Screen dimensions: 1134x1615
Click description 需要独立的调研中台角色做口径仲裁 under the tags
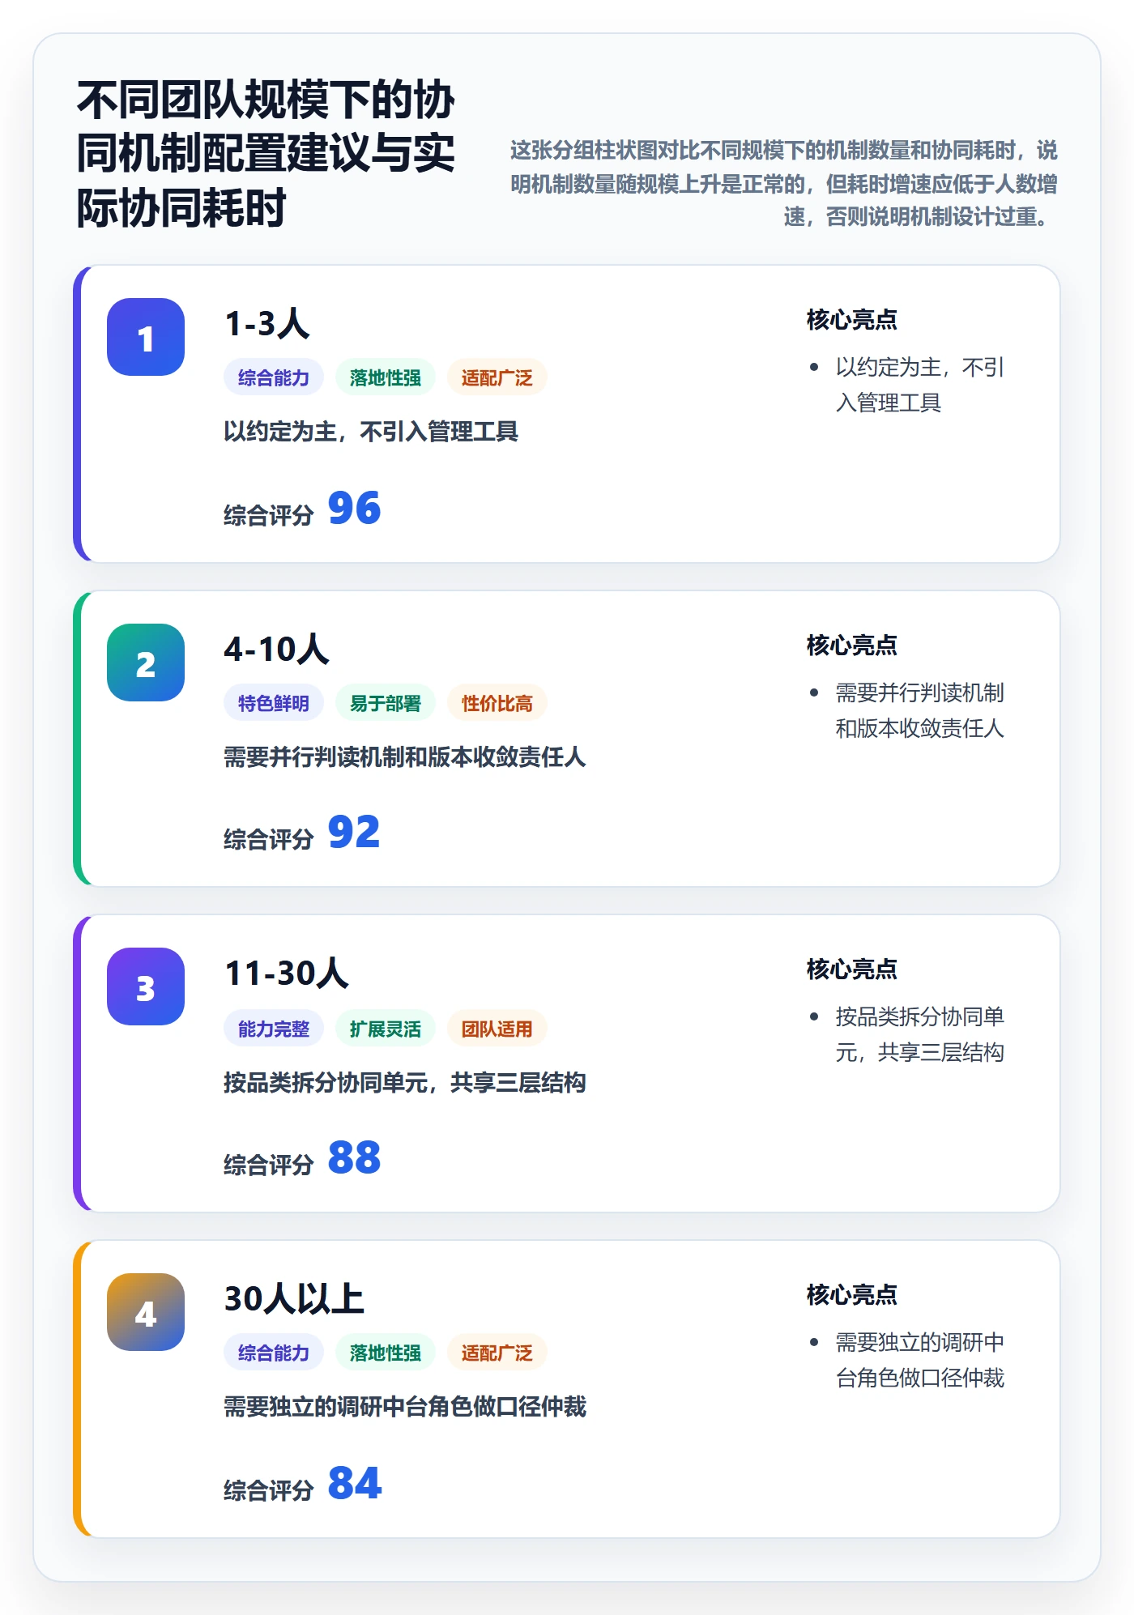click(x=405, y=1407)
